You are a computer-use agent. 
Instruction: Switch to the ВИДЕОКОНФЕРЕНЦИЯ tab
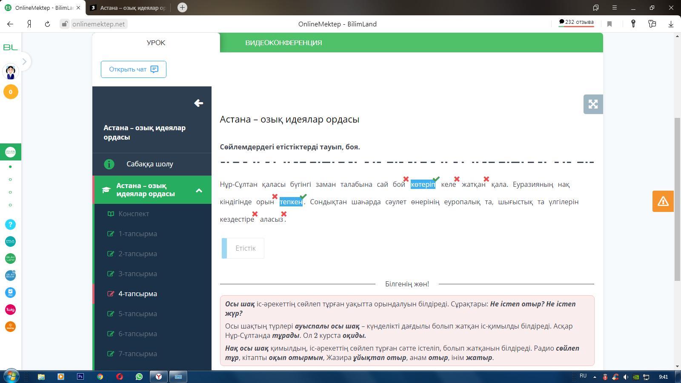(x=283, y=43)
